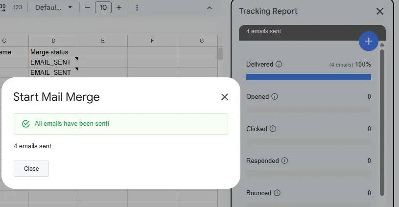Click the Close button in mail merge dialog

(31, 169)
